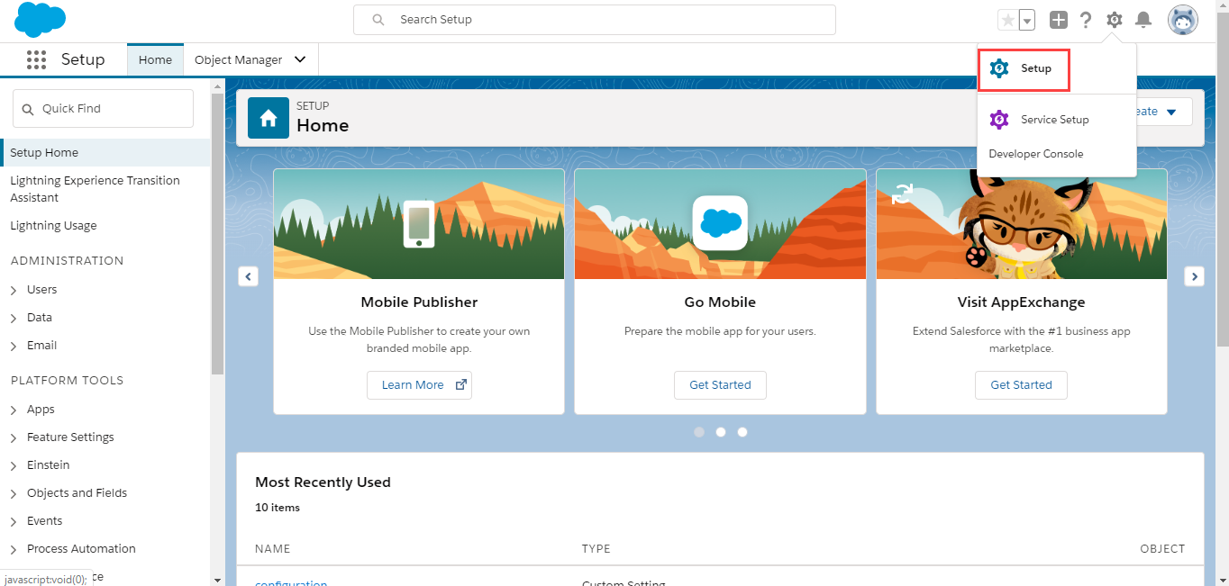Expand the Data tree node
1229x586 pixels.
pos(14,318)
